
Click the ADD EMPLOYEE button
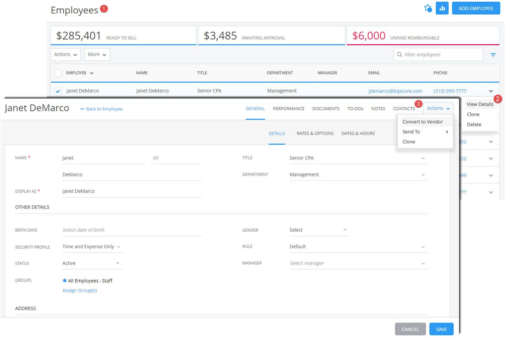tap(476, 8)
